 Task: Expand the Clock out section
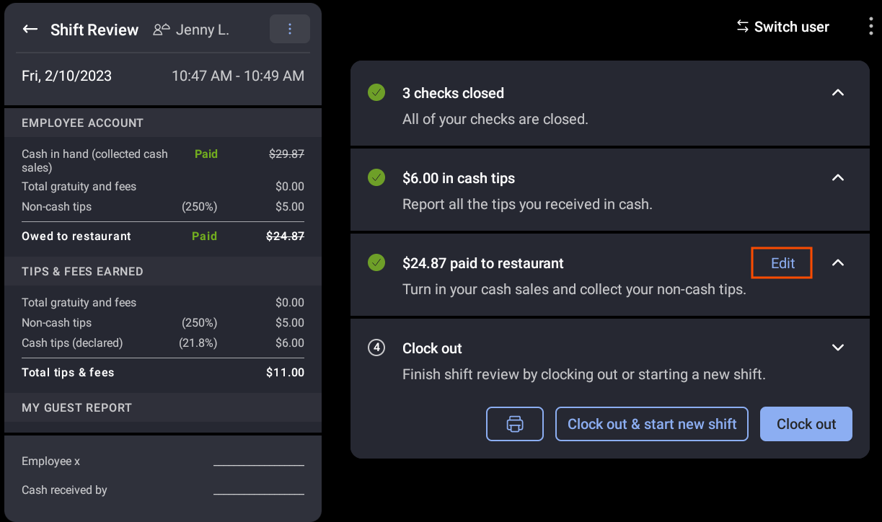[x=838, y=348]
